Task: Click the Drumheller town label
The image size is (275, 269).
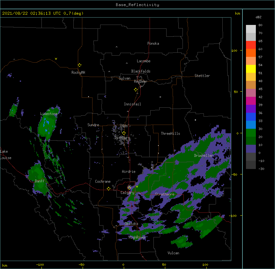Action: click(x=204, y=156)
